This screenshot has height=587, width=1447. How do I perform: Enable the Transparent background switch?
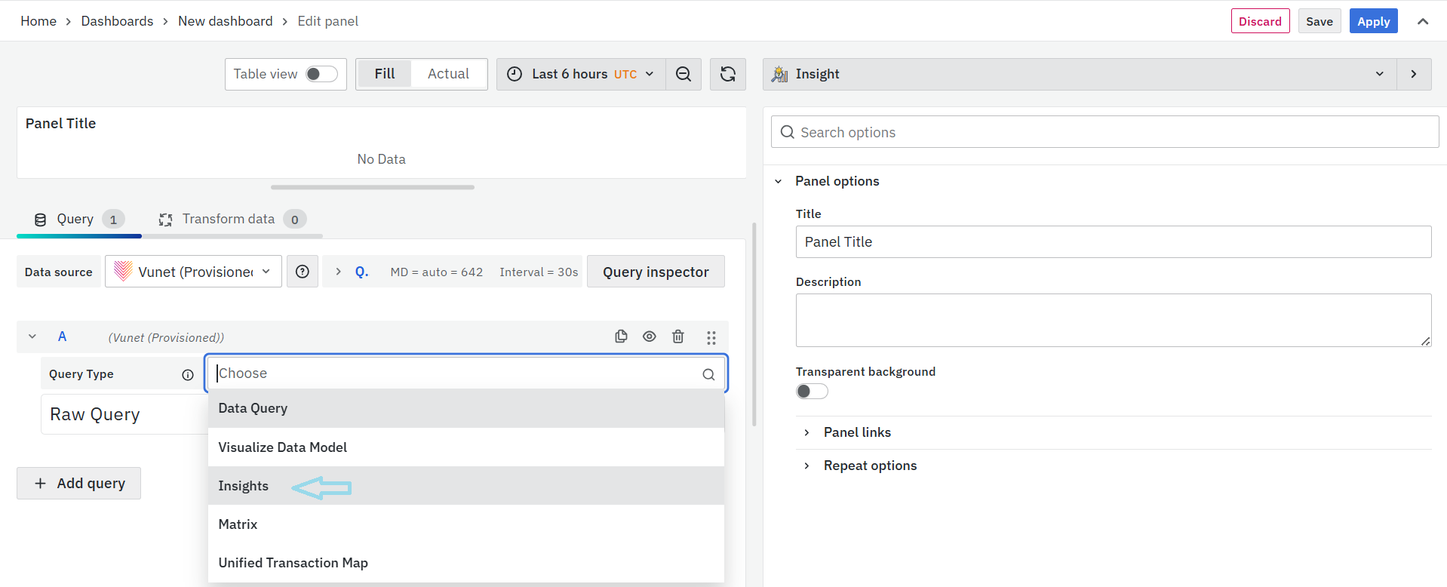point(812,391)
